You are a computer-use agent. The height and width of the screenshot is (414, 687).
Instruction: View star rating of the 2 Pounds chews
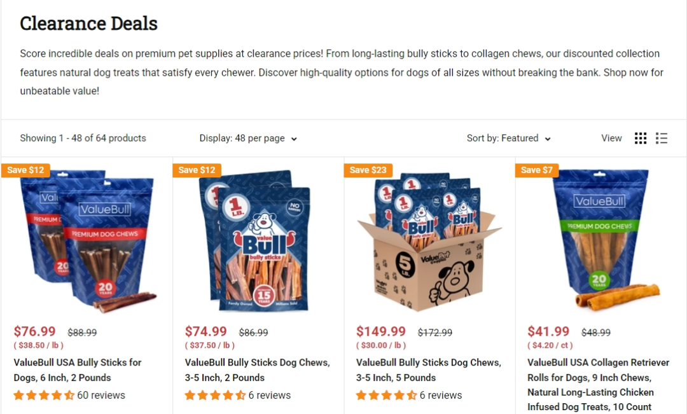point(215,396)
